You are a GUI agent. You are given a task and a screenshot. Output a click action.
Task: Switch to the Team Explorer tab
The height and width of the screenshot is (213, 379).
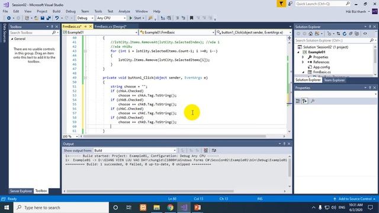click(334, 80)
